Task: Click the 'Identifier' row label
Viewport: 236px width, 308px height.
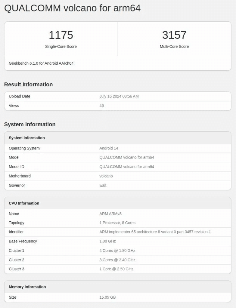Action: pos(16,232)
